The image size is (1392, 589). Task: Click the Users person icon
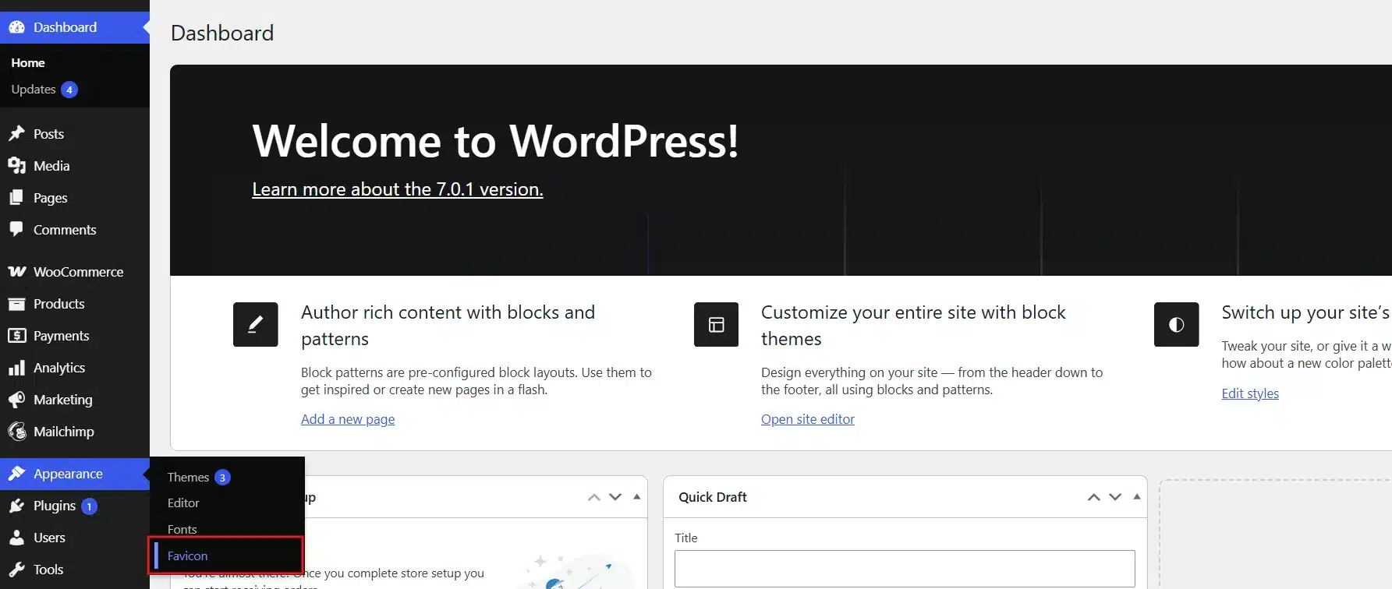pos(16,538)
